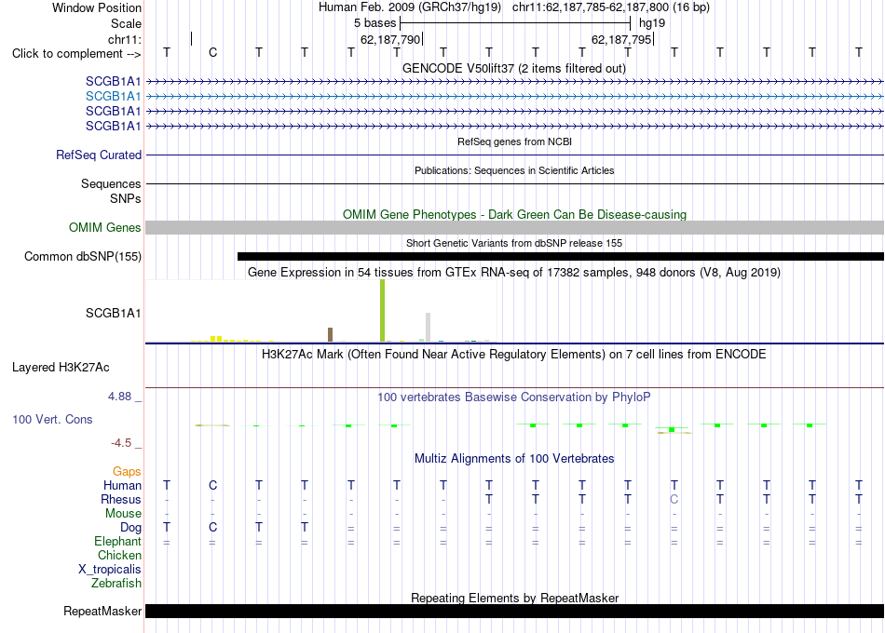The image size is (885, 633).
Task: Click the Layered H3K27Ac label
Action: tap(61, 368)
